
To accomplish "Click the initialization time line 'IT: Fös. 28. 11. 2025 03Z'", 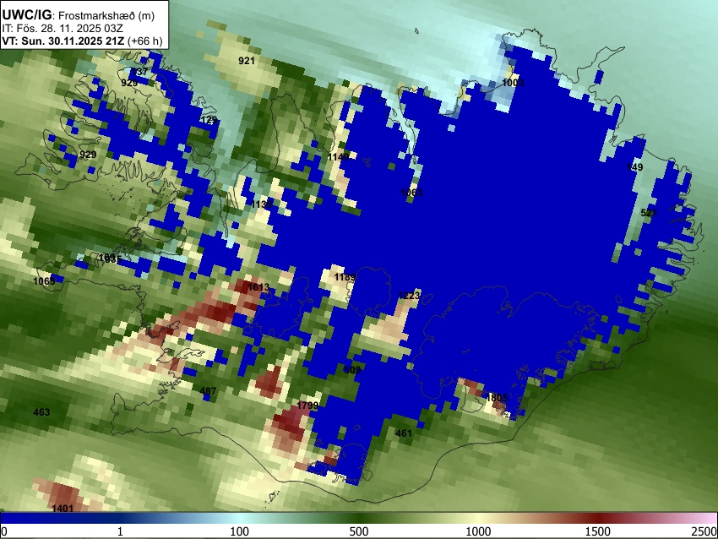I will [63, 29].
